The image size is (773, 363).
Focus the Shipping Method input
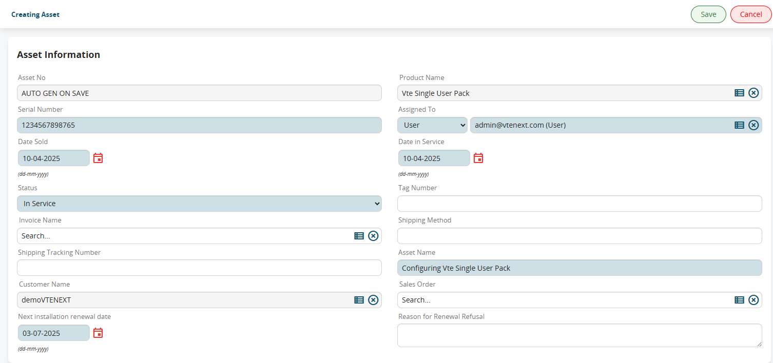(579, 236)
